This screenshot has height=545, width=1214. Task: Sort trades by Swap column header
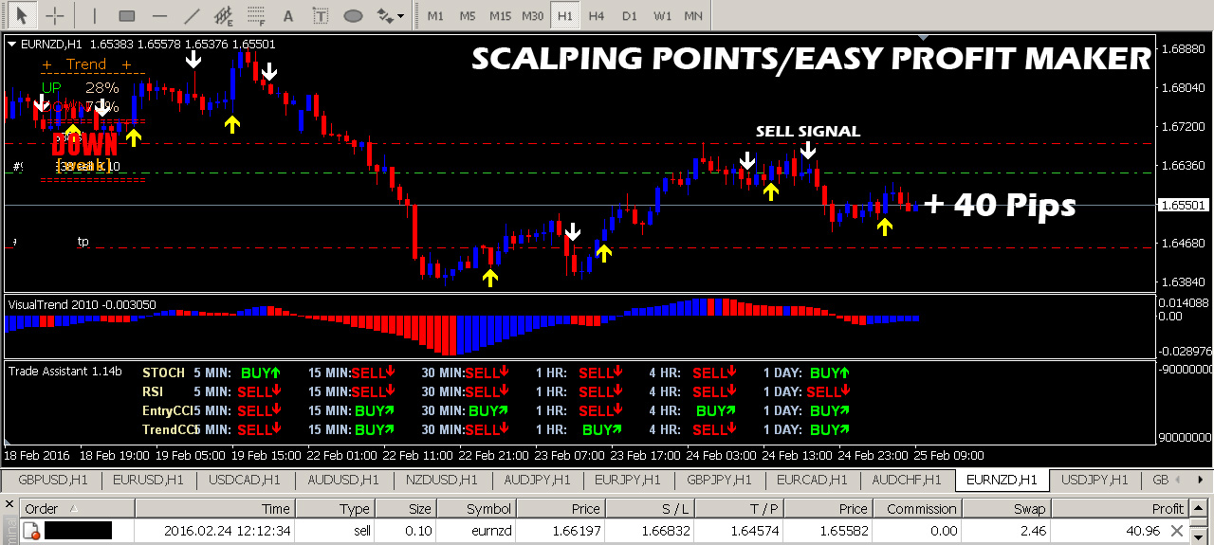(1007, 509)
